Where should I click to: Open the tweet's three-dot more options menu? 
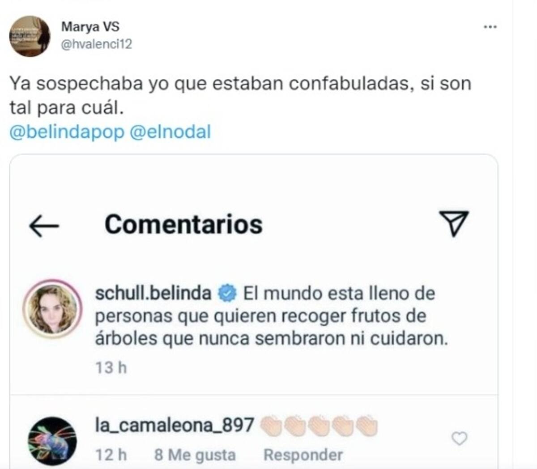490,27
